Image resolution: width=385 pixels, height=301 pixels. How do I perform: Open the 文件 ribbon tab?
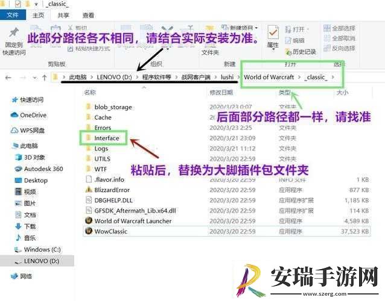[x=13, y=15]
